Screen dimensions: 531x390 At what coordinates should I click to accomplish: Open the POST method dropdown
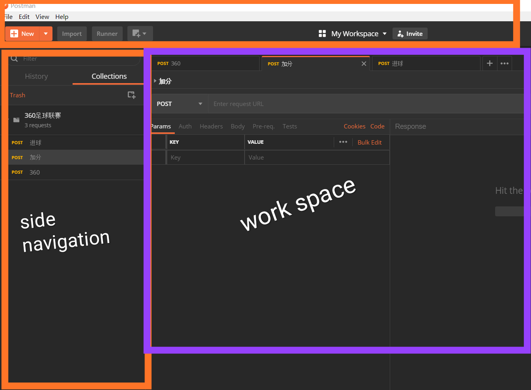[x=179, y=104]
